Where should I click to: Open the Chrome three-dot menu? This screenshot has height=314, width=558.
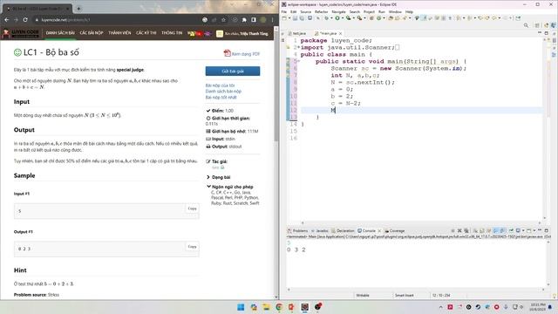[273, 20]
